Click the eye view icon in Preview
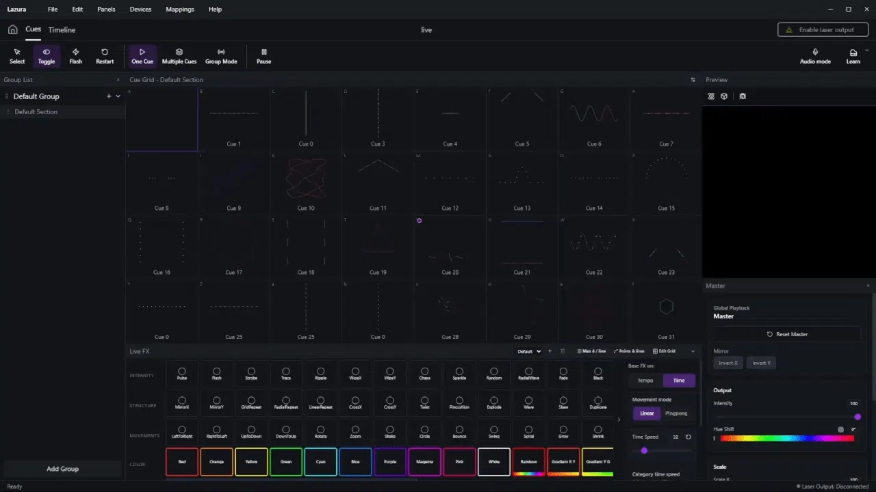This screenshot has width=876, height=492. [x=711, y=96]
